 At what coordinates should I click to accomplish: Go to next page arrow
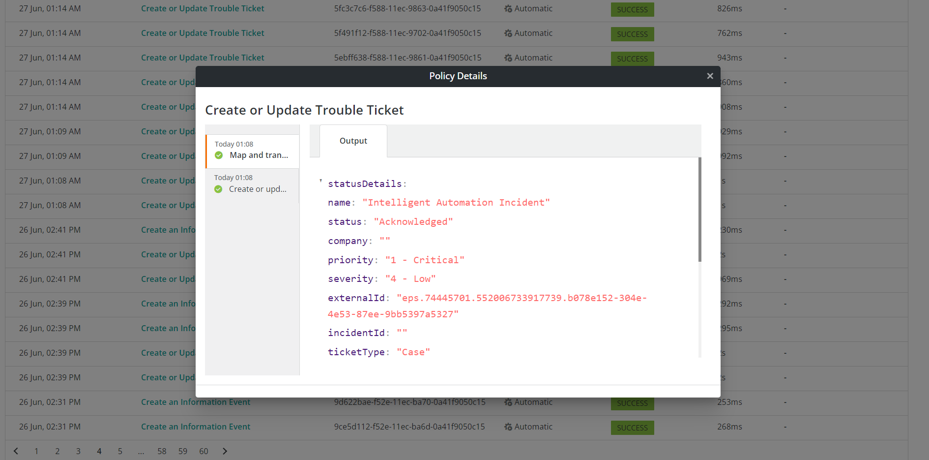(225, 451)
